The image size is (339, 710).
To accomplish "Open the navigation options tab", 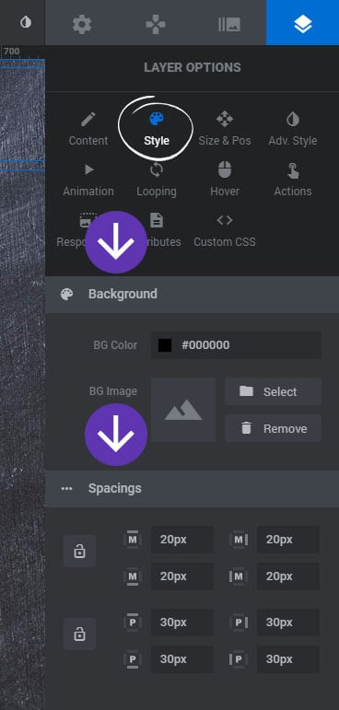I will click(x=156, y=24).
